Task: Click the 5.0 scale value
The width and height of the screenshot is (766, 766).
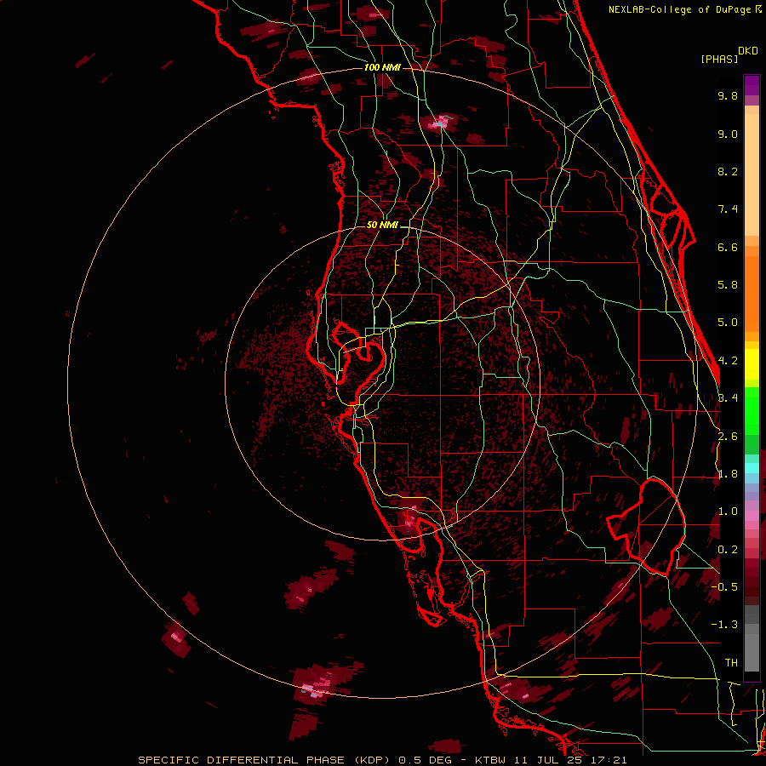Action: 728,323
